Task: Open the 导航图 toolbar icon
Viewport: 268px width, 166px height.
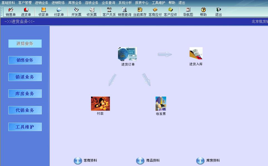Action: (x=188, y=12)
